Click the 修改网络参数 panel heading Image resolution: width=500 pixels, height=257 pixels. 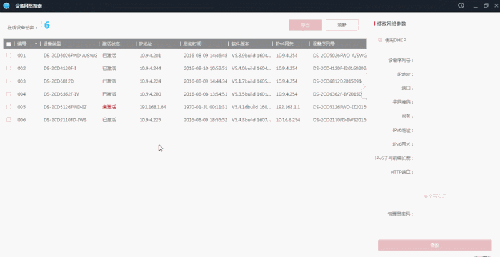392,24
